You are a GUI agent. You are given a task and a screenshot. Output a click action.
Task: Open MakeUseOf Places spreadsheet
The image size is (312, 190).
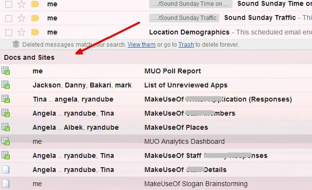(176, 127)
